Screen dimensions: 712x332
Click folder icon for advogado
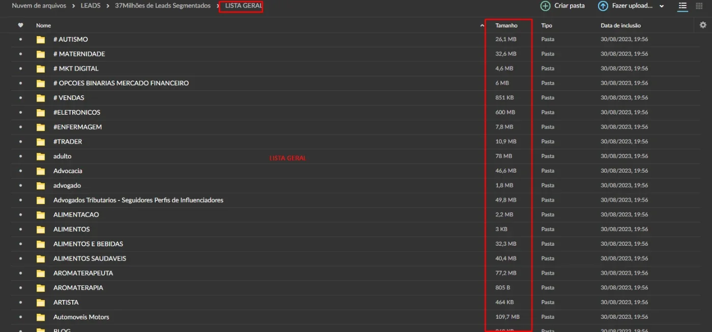(41, 186)
